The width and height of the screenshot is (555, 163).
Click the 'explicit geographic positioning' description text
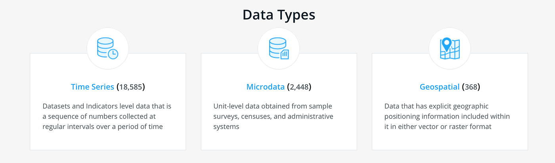[x=447, y=116]
